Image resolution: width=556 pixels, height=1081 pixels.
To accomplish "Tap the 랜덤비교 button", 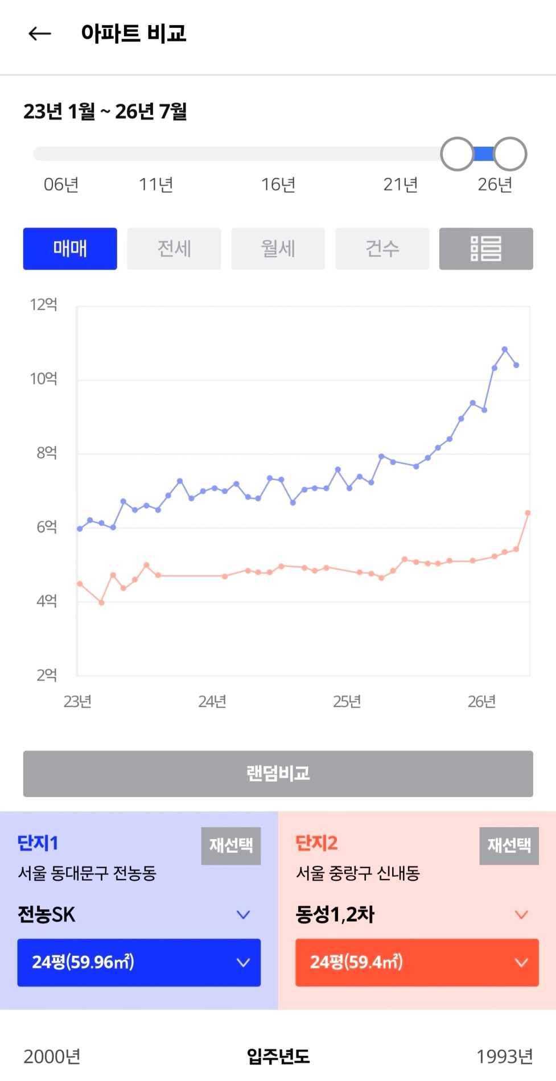I will tap(278, 774).
